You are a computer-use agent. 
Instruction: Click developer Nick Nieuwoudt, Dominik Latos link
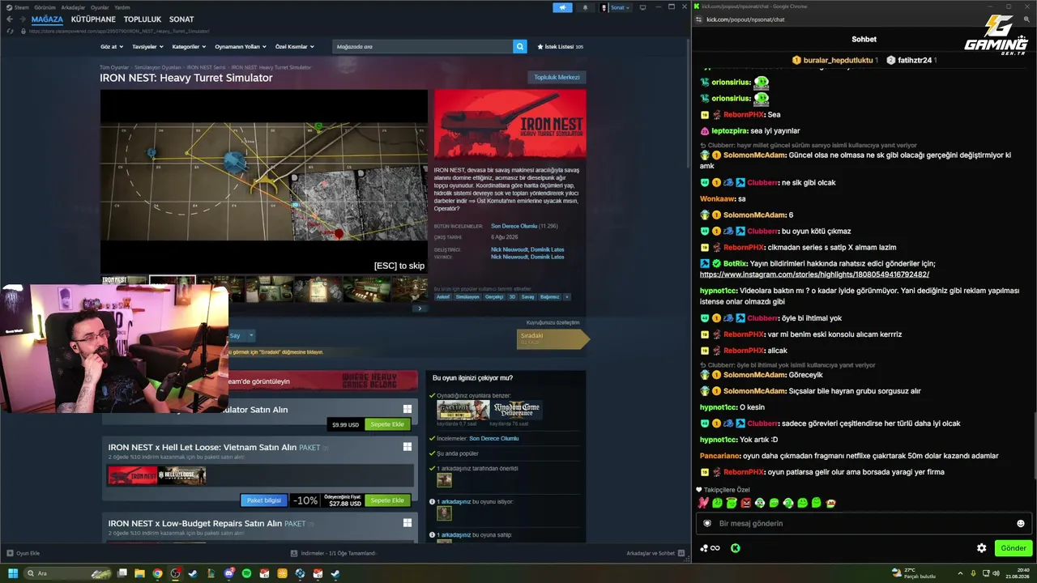(x=527, y=249)
